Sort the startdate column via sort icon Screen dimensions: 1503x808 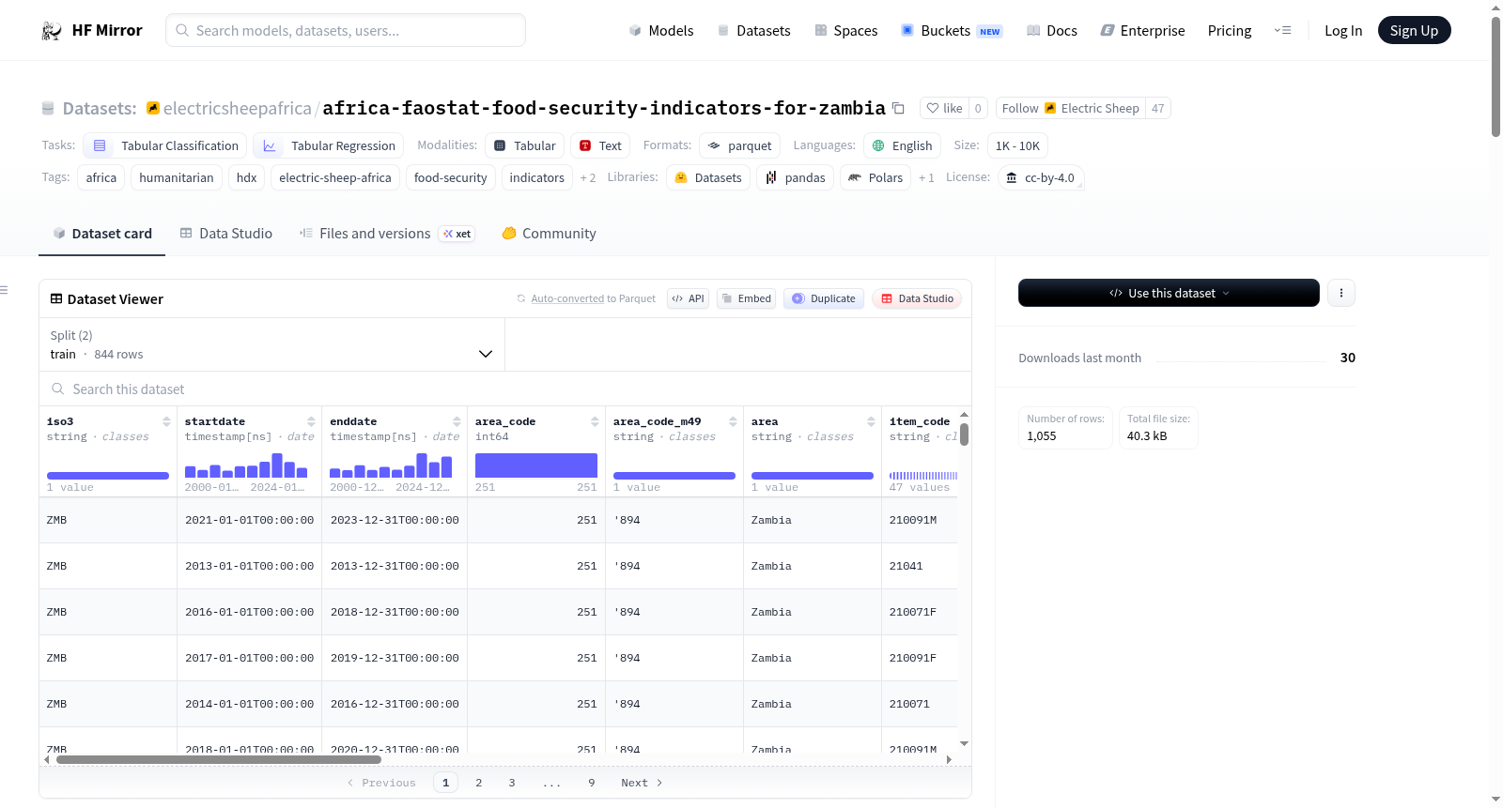coord(311,421)
